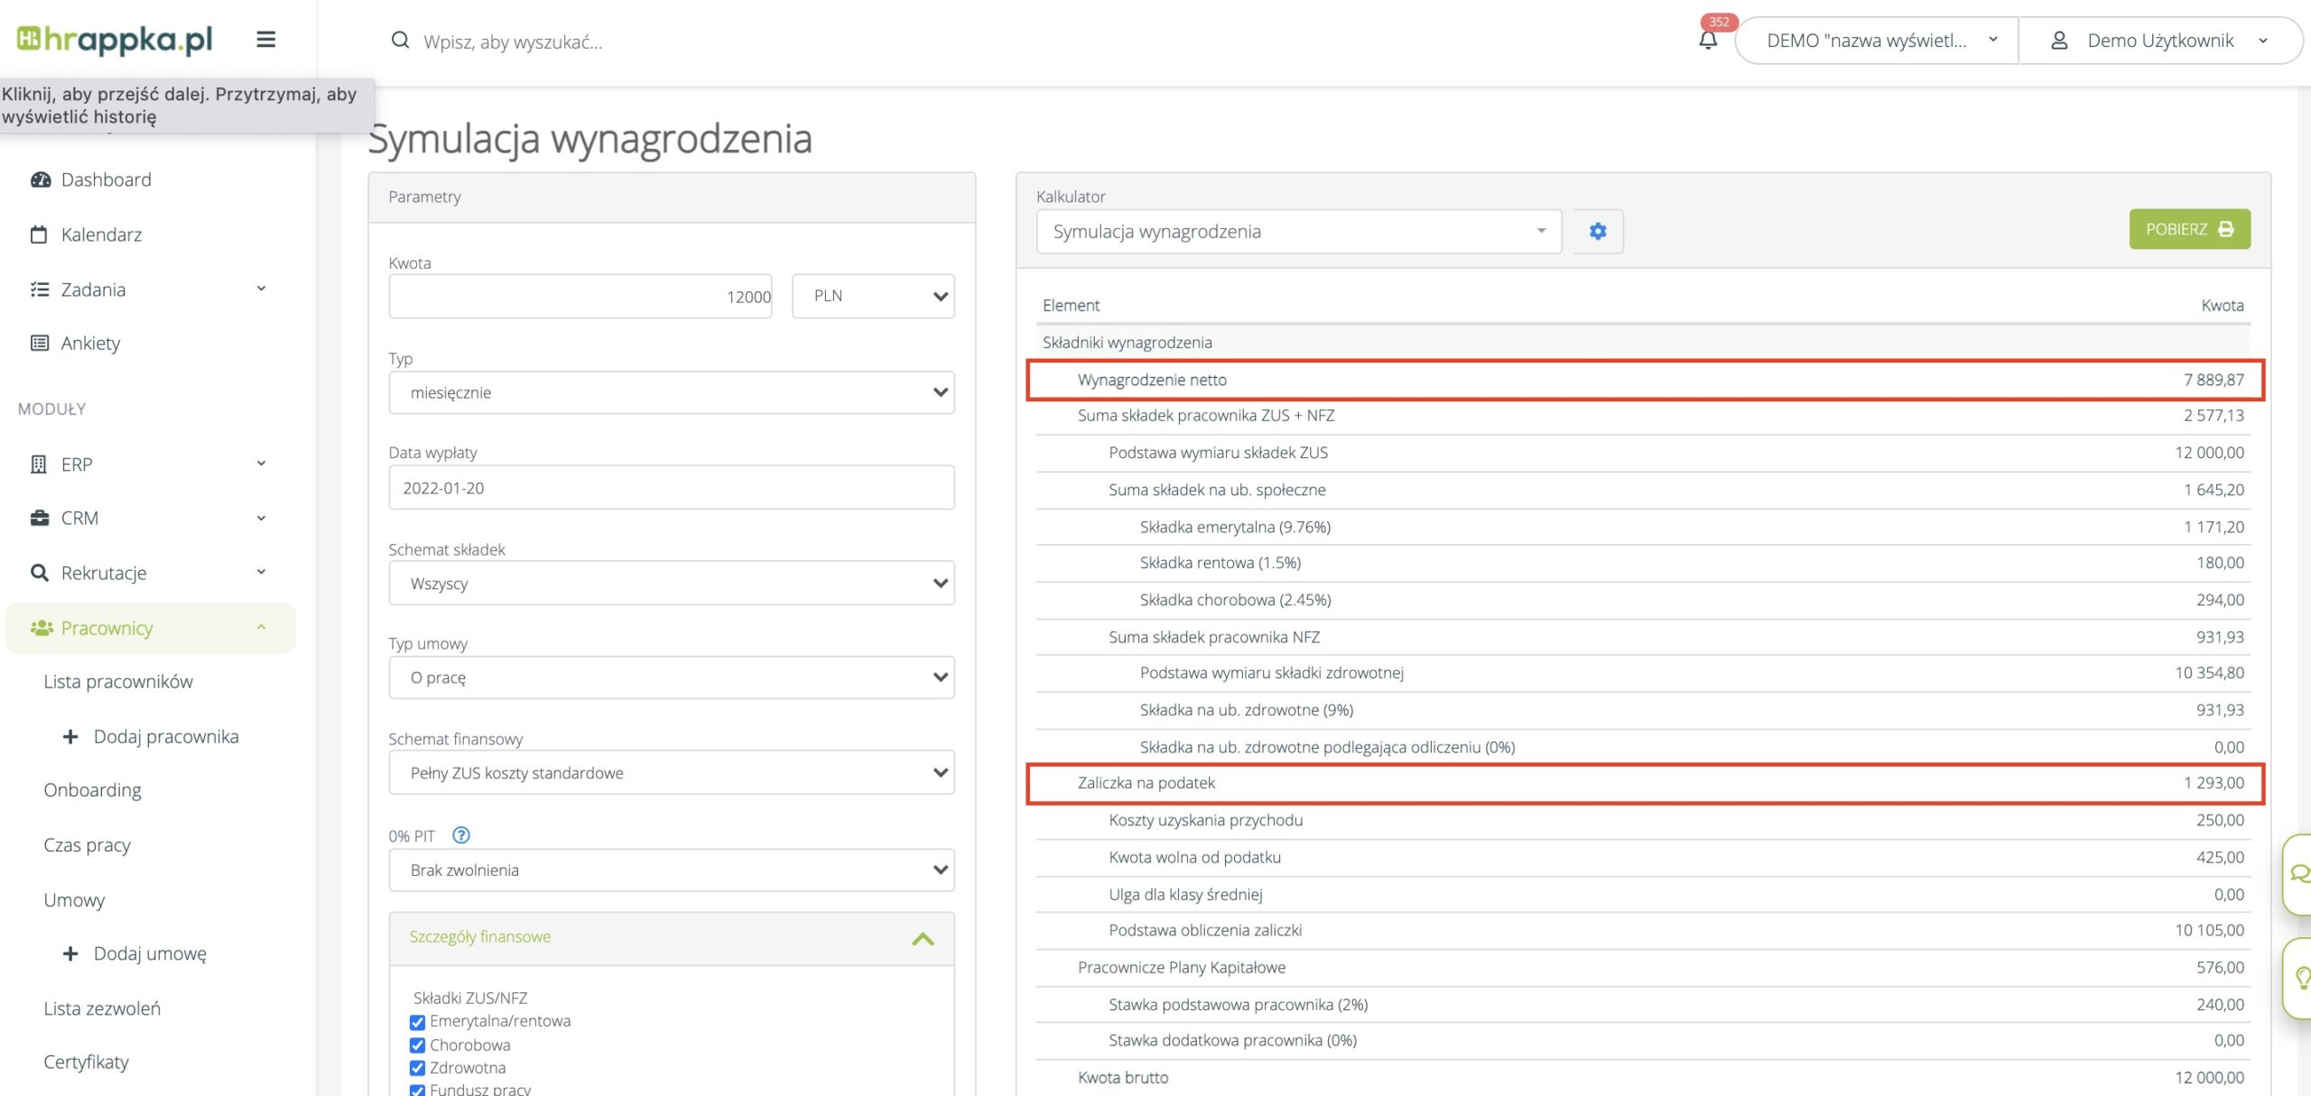Open the Typ umowy dropdown
2311x1096 pixels.
[671, 677]
